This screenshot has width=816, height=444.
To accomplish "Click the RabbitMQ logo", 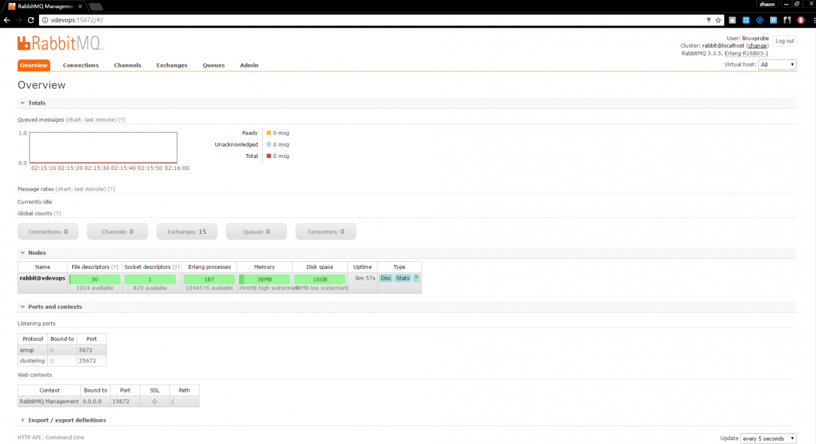I will [59, 43].
